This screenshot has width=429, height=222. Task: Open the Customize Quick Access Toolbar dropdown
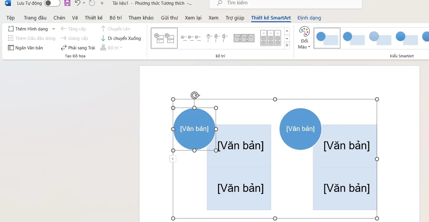102,3
